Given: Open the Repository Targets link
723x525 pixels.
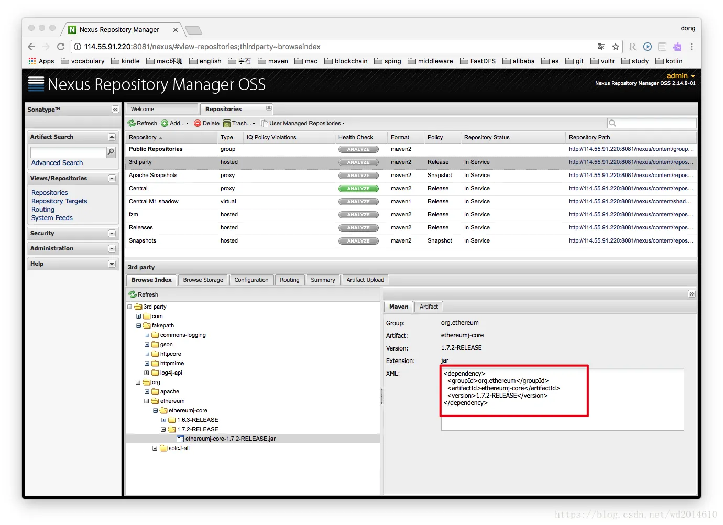Looking at the screenshot, I should pos(59,201).
